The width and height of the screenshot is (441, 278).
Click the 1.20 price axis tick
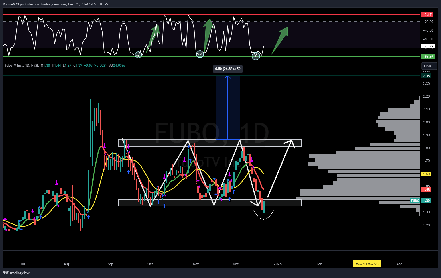pos(426,225)
